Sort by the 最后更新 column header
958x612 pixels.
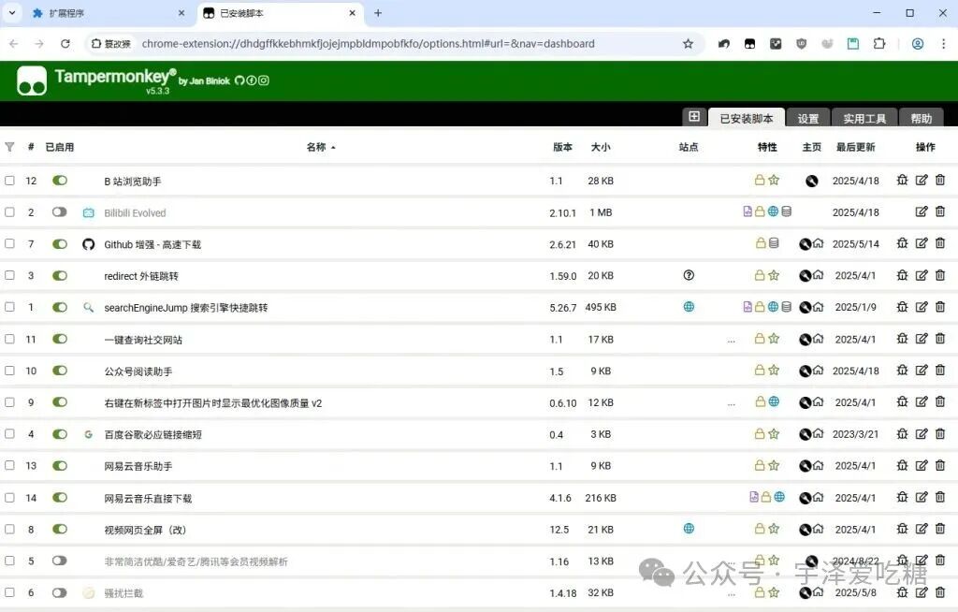click(x=855, y=147)
